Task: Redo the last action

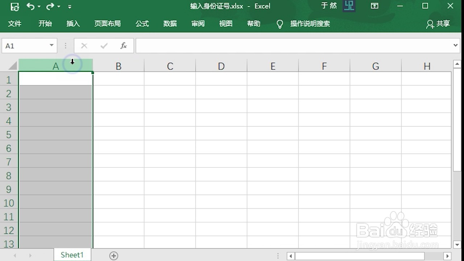Action: (x=50, y=6)
